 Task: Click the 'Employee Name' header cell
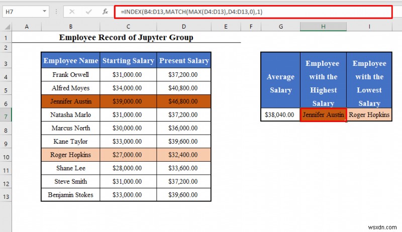point(70,60)
